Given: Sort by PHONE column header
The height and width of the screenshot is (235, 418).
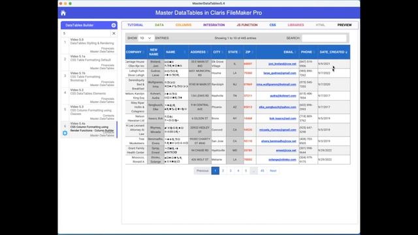Looking at the screenshot, I should 308,52.
